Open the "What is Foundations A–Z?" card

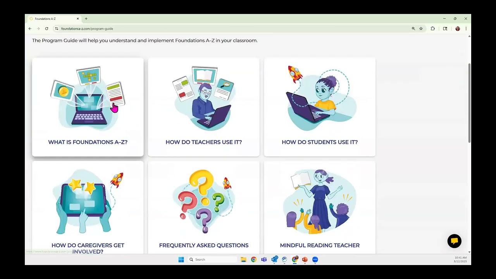[88, 107]
